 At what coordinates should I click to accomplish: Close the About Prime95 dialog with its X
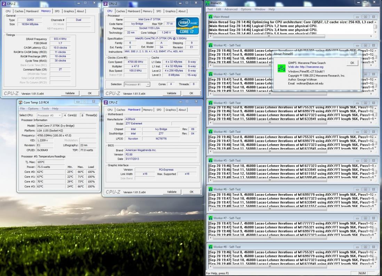(355, 53)
